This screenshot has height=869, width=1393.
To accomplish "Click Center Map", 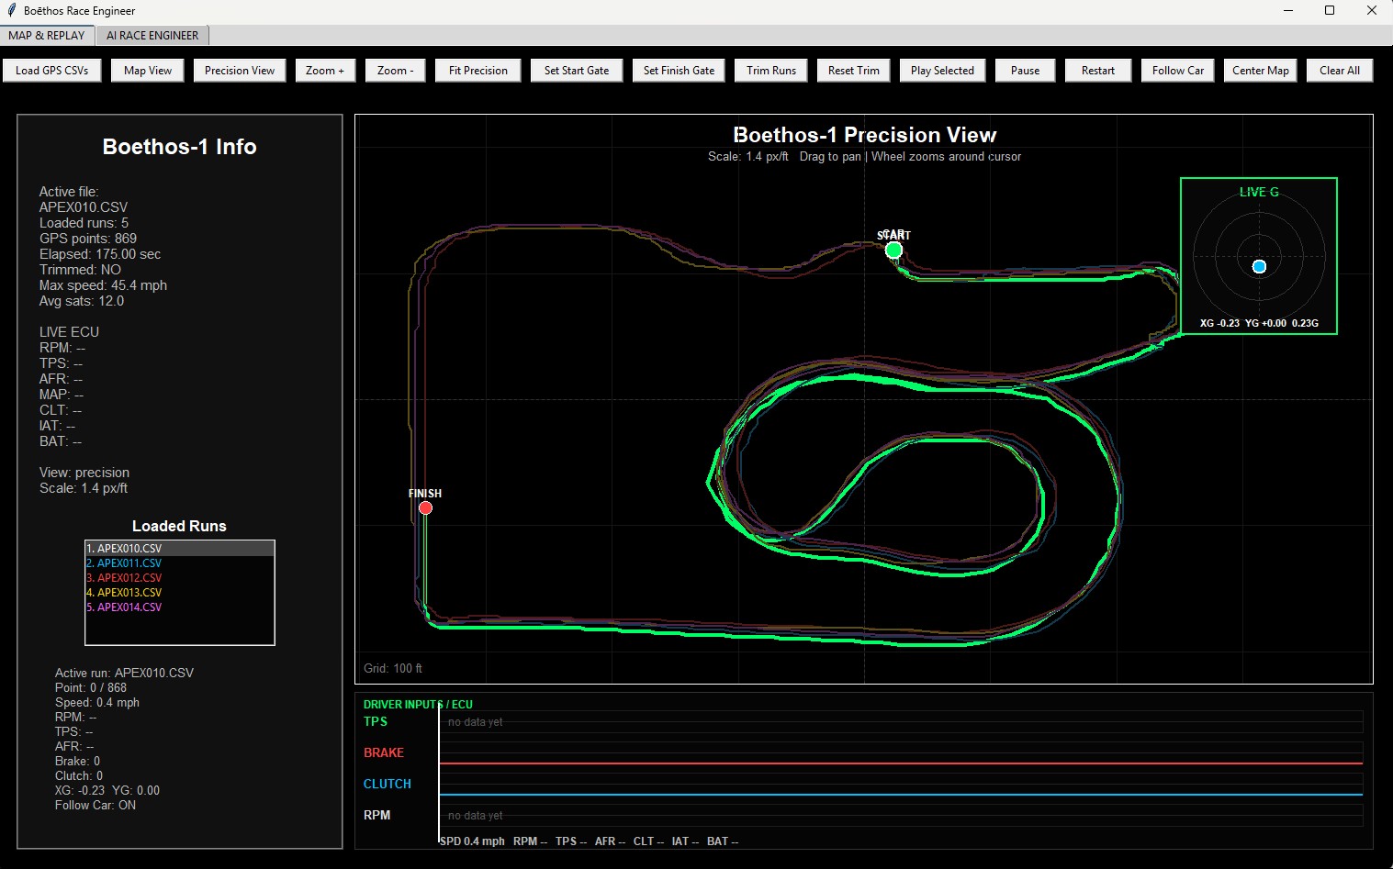I will point(1261,71).
